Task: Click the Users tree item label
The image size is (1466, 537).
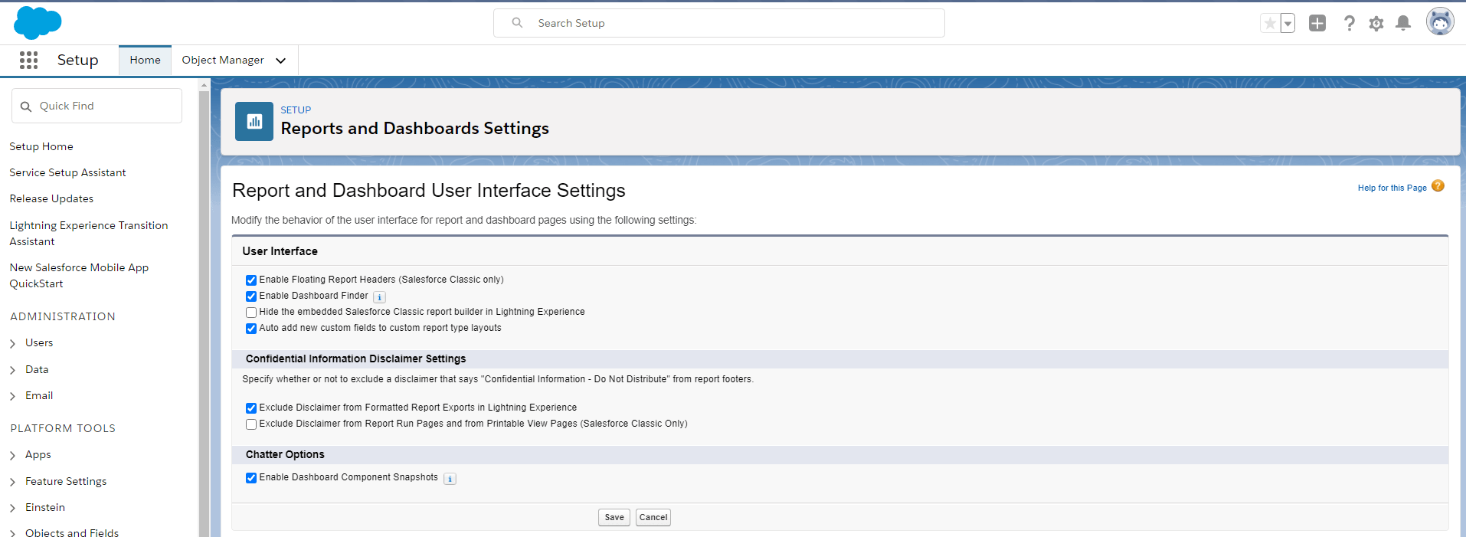Action: point(39,342)
